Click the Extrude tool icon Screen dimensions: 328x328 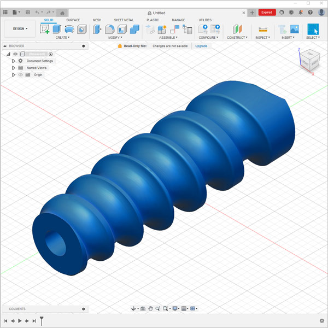coord(57,29)
